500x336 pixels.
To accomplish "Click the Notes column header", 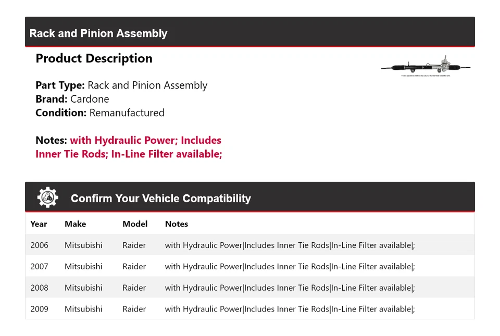I will pos(177,224).
